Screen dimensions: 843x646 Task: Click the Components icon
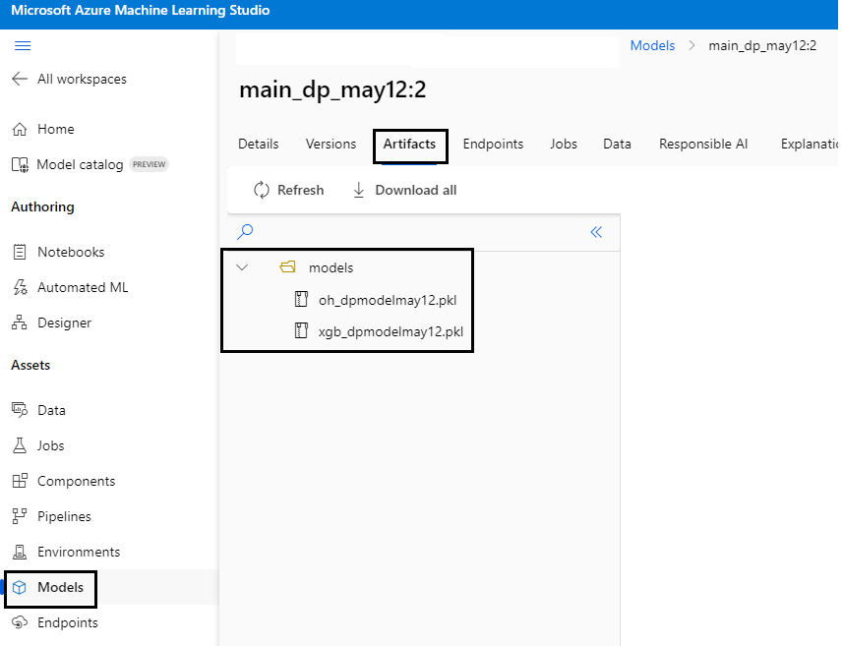[x=20, y=481]
